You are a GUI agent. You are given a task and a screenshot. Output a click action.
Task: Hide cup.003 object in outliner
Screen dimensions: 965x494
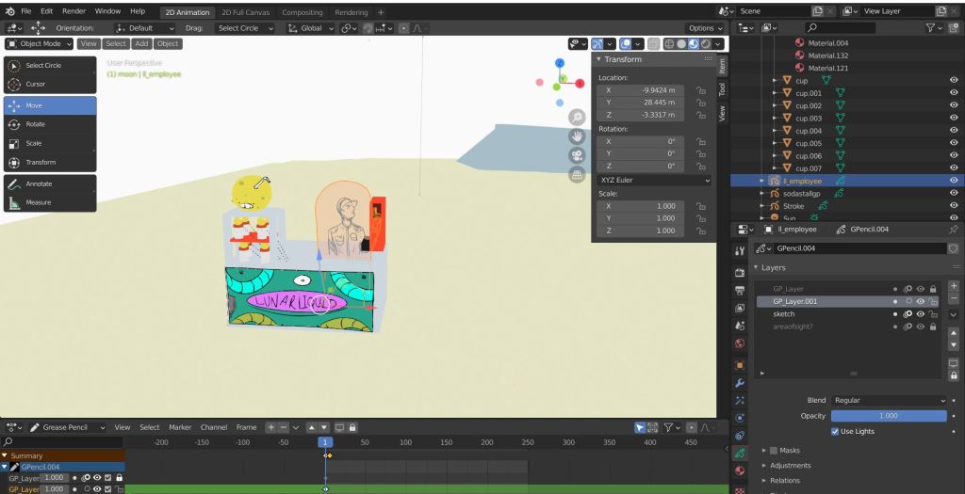pos(954,119)
